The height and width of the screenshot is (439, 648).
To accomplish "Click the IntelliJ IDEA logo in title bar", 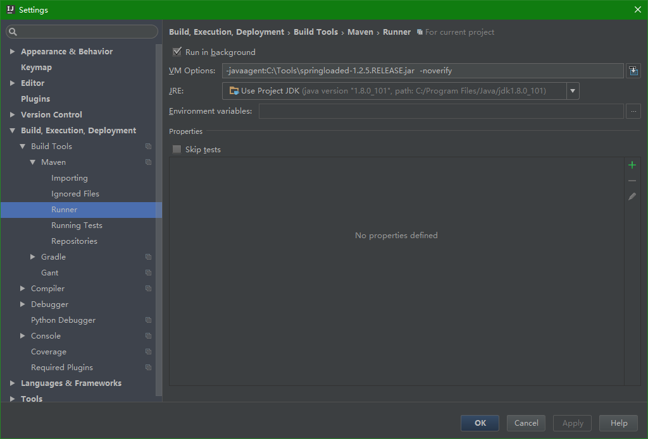I will (x=10, y=9).
